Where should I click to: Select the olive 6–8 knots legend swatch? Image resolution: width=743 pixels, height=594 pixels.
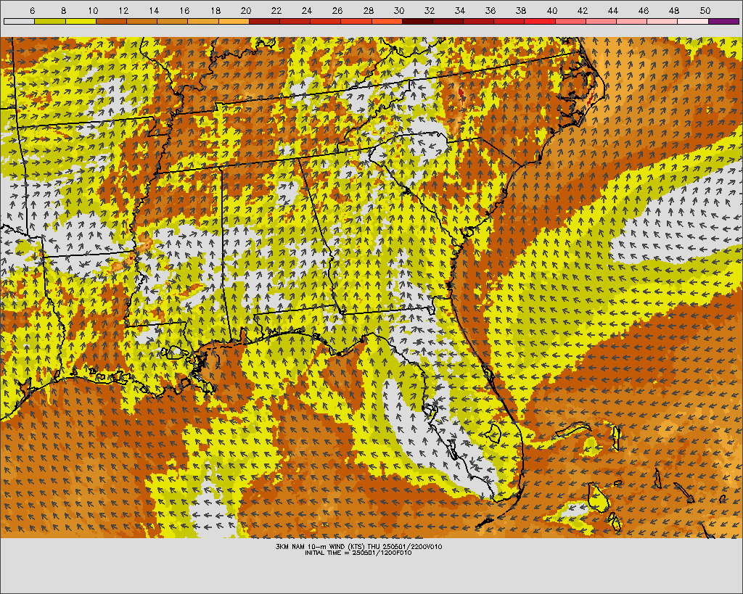(50, 21)
